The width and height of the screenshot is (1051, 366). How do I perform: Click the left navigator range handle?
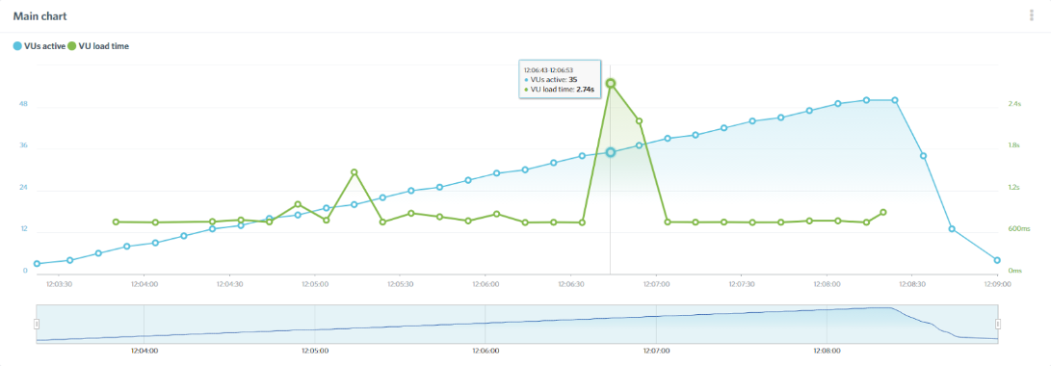[37, 325]
